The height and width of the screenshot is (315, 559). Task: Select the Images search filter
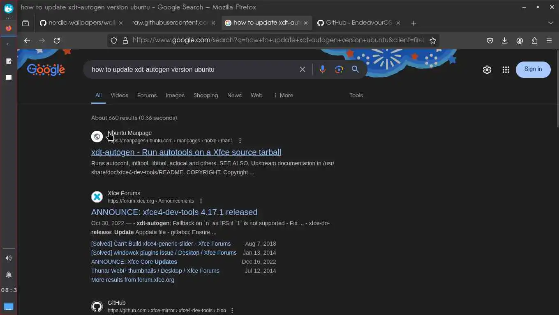tap(175, 95)
